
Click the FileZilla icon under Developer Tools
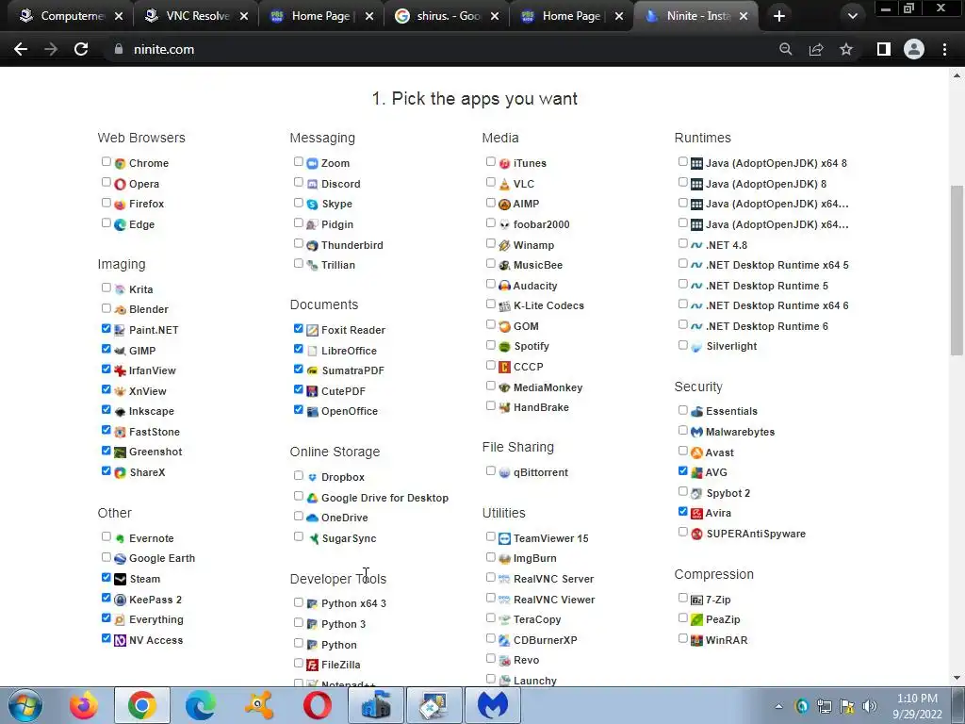pyautogui.click(x=312, y=665)
